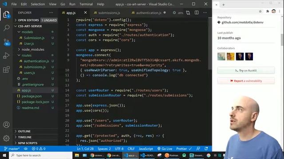Screen dimensions: 284x159
Task: Open a new browser tab
Action: [223, 5]
